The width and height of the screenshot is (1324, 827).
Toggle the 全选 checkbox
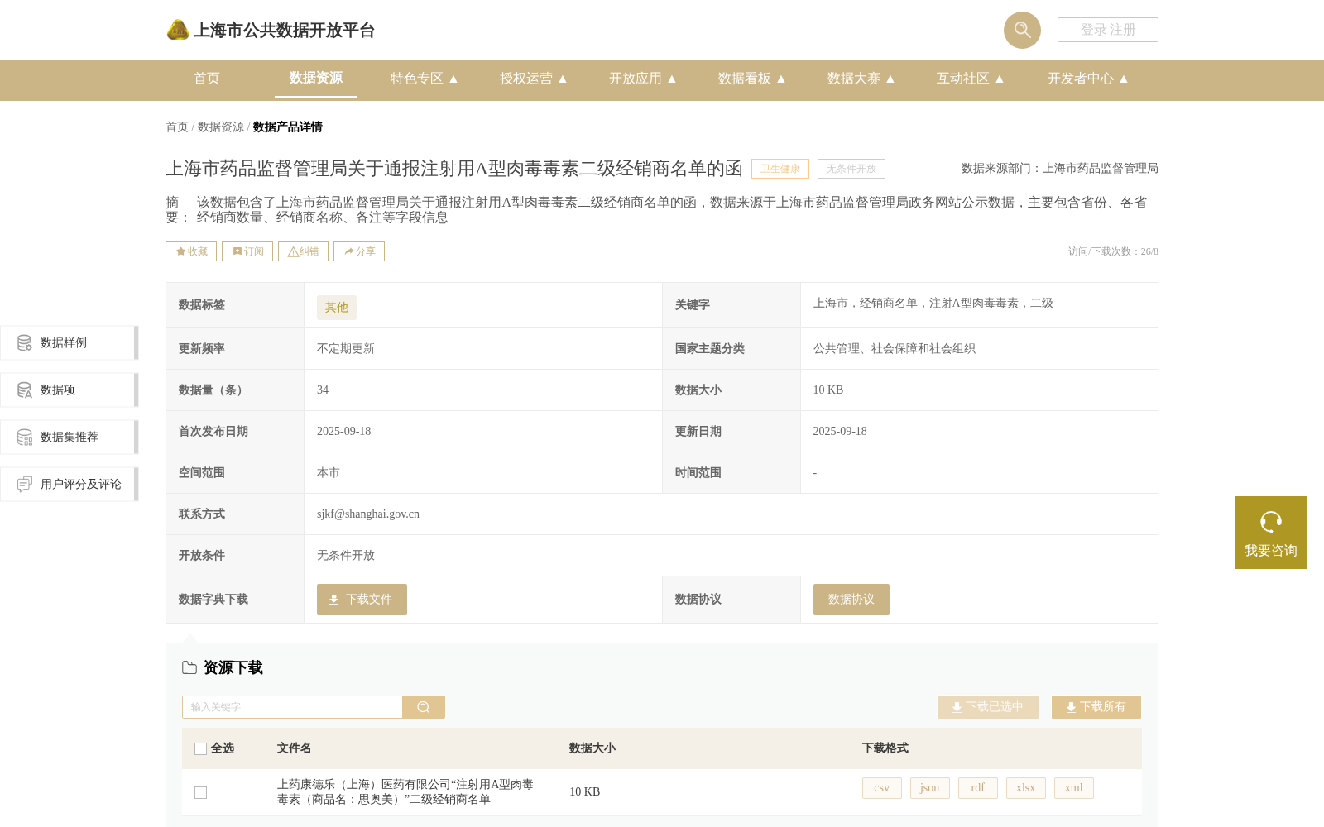(x=200, y=748)
